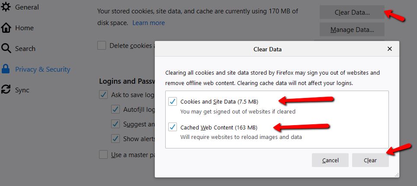417x186 pixels.
Task: Uncheck Cookies and Site Data checkbox
Action: point(173,101)
